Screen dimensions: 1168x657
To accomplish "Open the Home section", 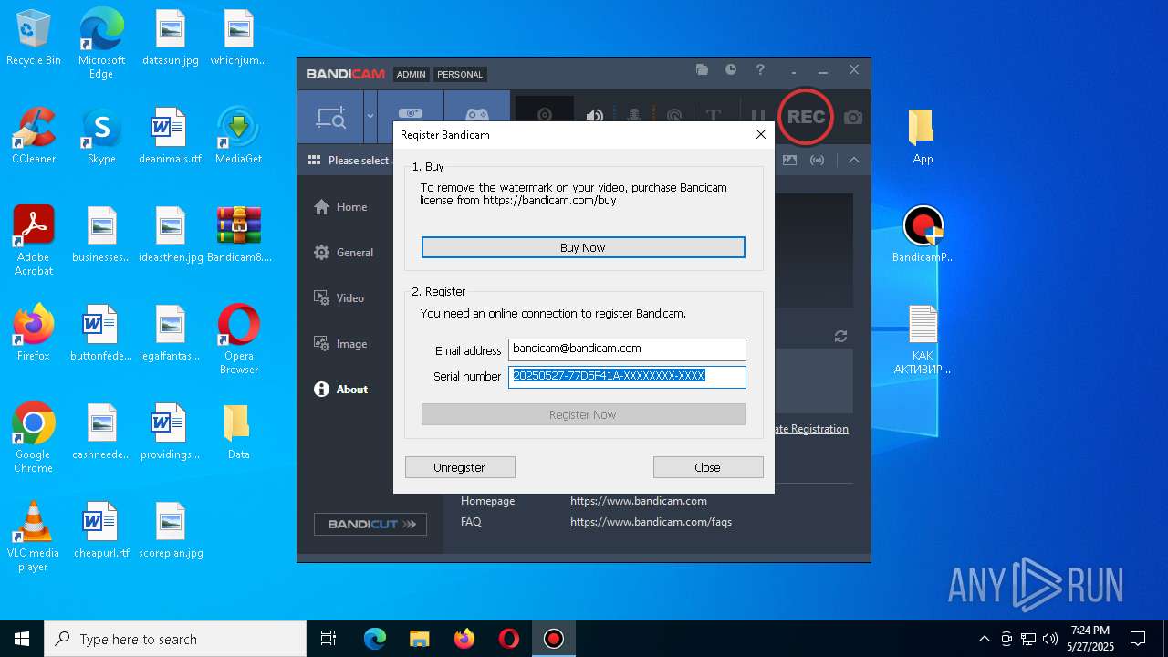I will 340,207.
